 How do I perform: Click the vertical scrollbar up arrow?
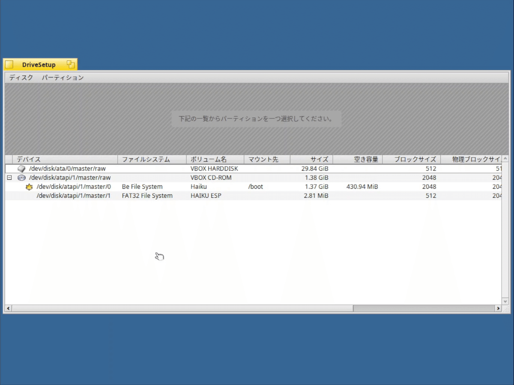tap(505, 159)
